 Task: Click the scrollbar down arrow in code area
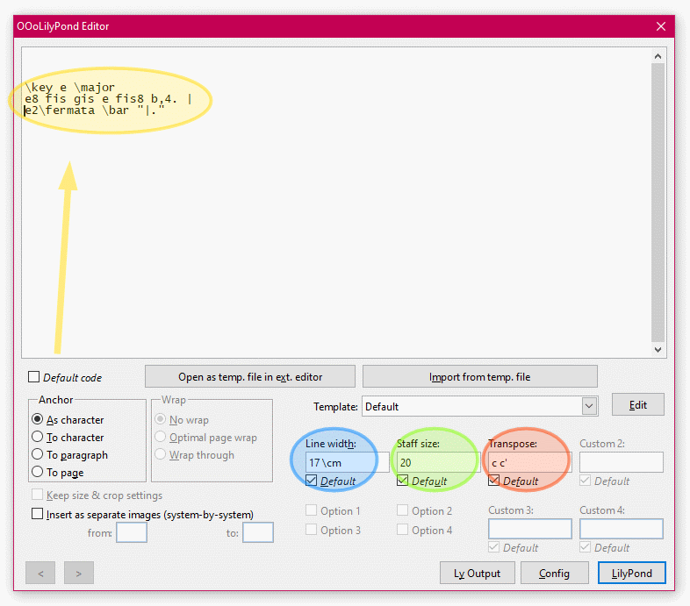[x=658, y=350]
